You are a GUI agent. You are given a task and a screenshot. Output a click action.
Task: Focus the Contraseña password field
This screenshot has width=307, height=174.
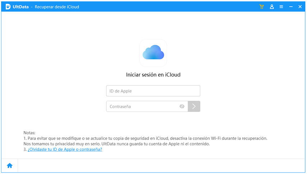(143, 107)
